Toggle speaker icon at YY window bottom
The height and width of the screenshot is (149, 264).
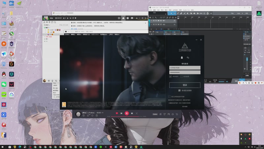pyautogui.click(x=49, y=81)
